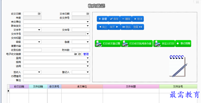Click second folder icon in 电子收文链接 field
This screenshot has height=103, width=202.
tap(80, 54)
